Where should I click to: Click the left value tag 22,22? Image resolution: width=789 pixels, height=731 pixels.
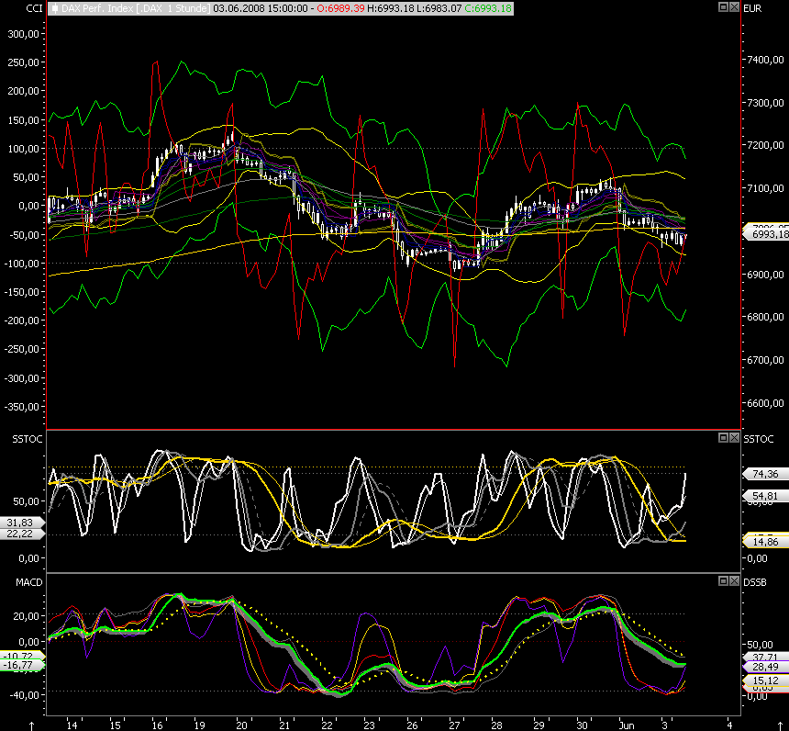pyautogui.click(x=21, y=534)
